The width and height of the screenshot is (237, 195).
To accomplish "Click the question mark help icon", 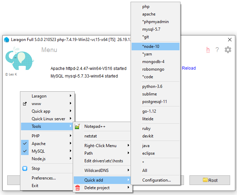I will 217,50.
